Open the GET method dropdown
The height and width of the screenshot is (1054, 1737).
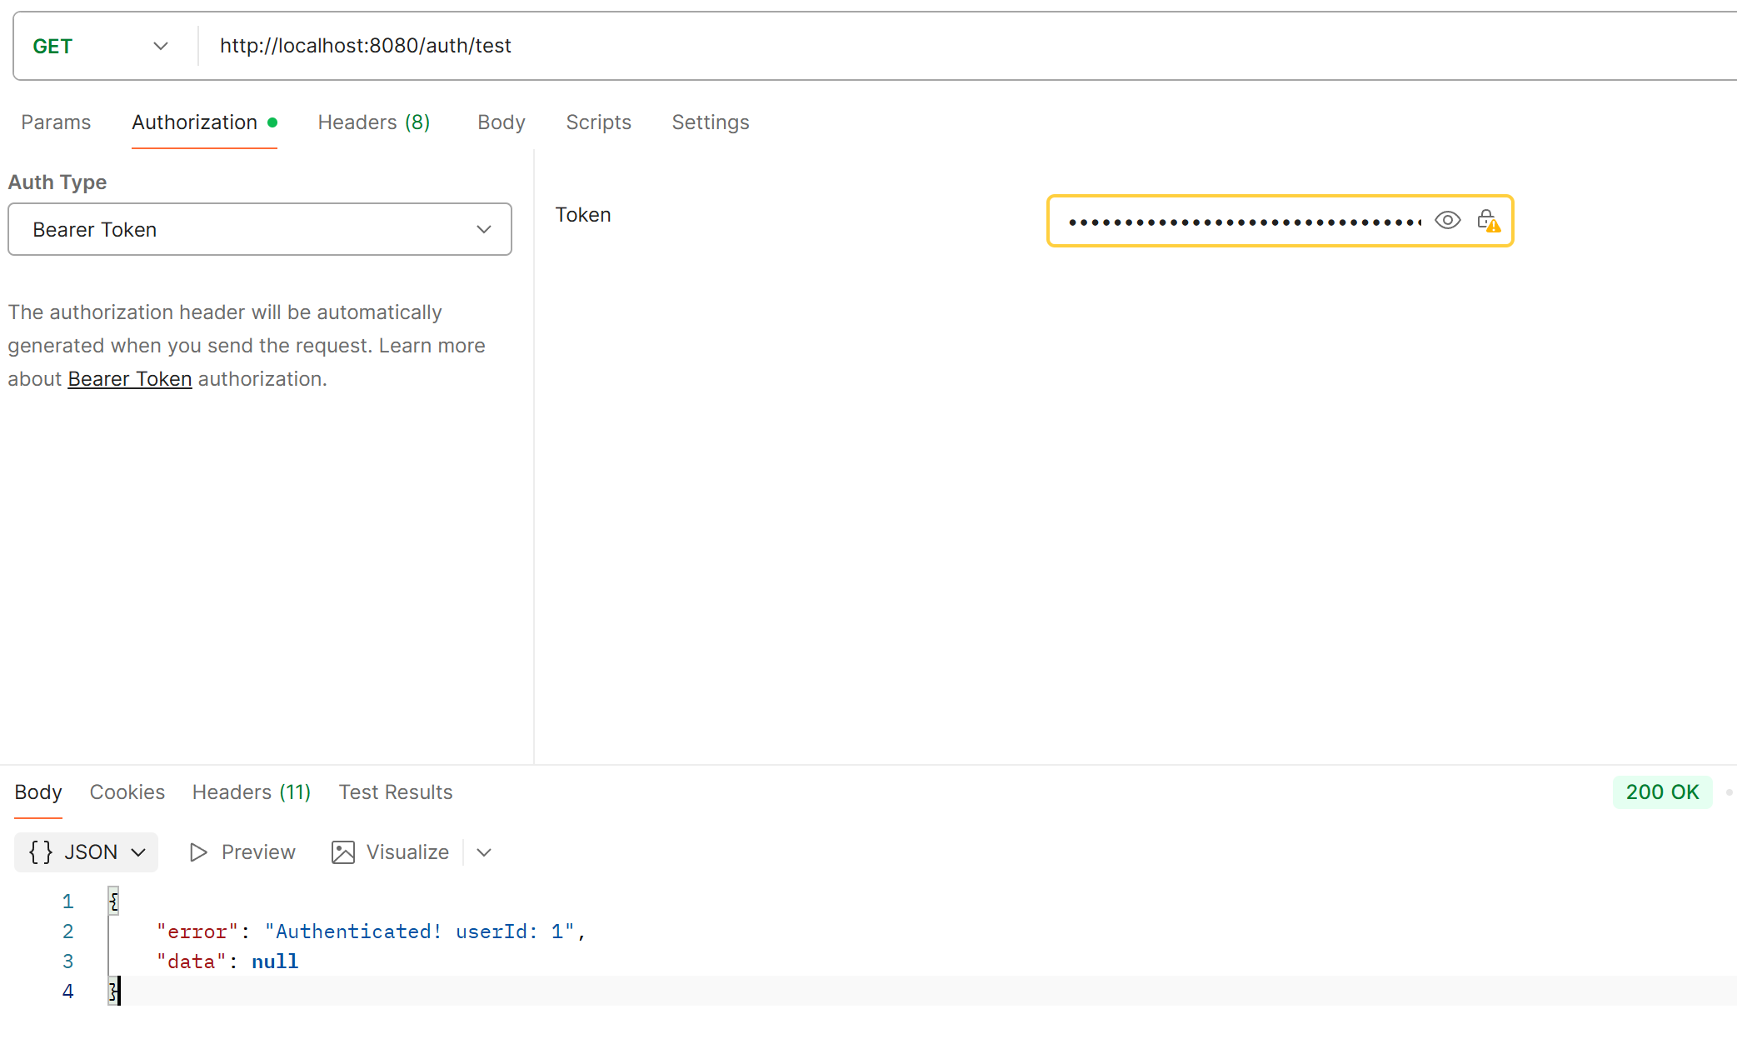(x=101, y=46)
